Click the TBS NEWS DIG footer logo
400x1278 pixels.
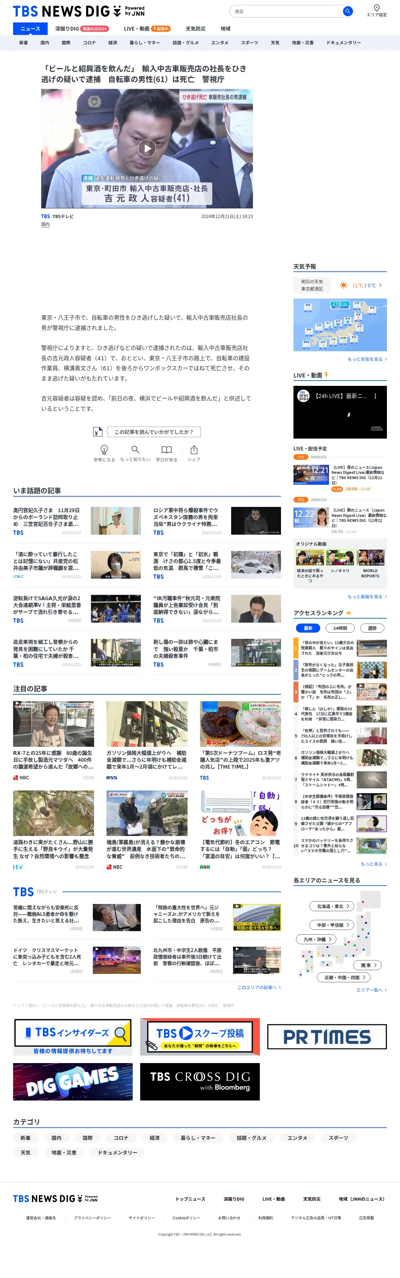(x=55, y=1199)
